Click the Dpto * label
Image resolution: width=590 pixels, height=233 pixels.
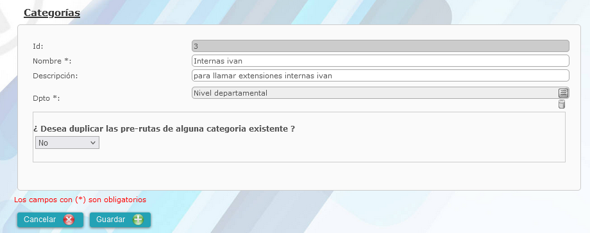(46, 99)
